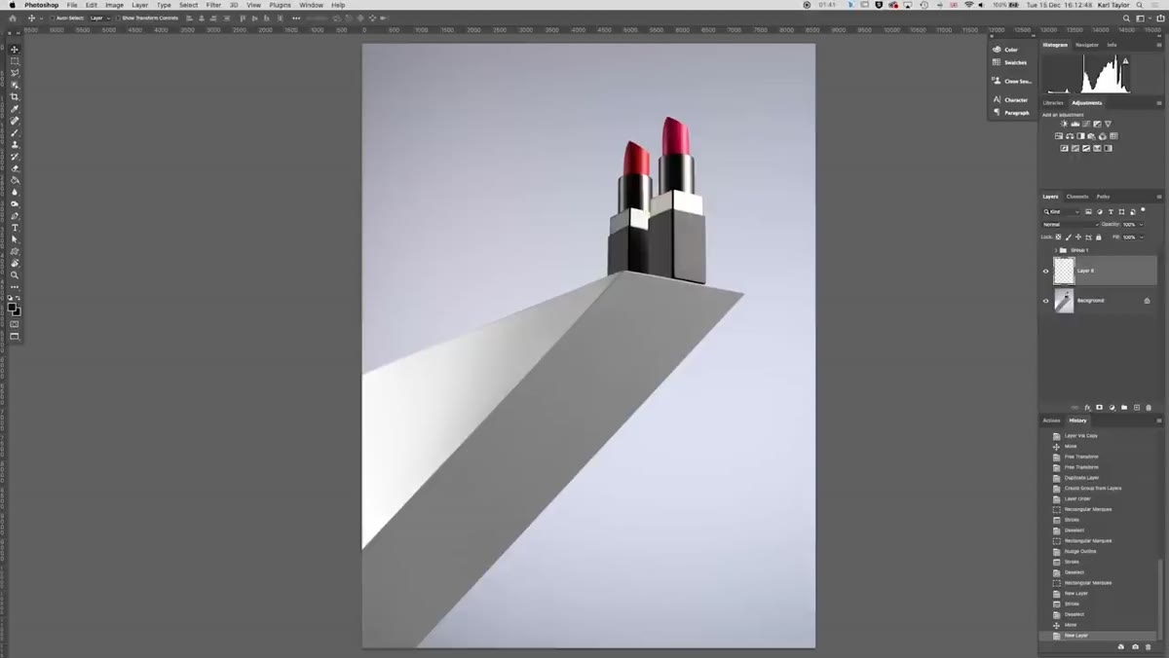Screen dimensions: 1169x658
Task: Open the Filter menu
Action: coord(213,5)
